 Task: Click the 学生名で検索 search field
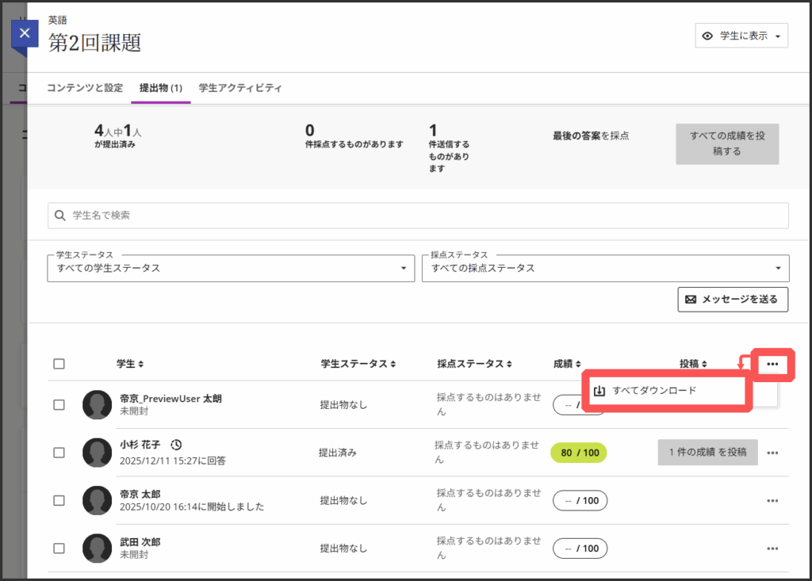click(418, 215)
